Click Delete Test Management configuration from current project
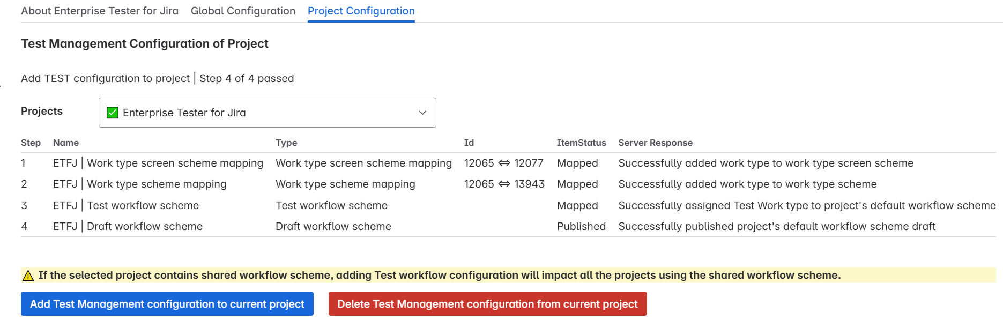This screenshot has width=1003, height=327. coord(487,304)
